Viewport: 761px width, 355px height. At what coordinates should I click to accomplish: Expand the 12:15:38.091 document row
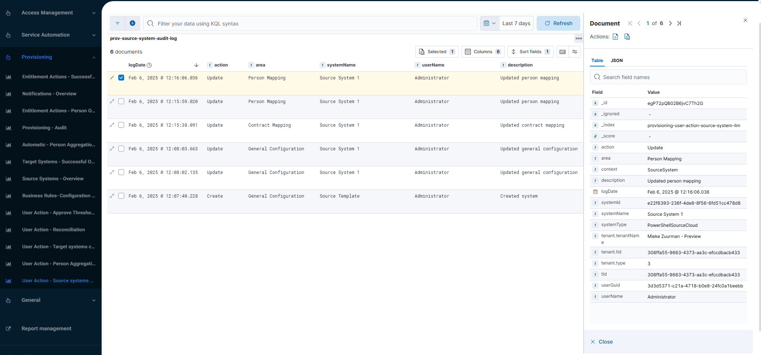coord(112,125)
